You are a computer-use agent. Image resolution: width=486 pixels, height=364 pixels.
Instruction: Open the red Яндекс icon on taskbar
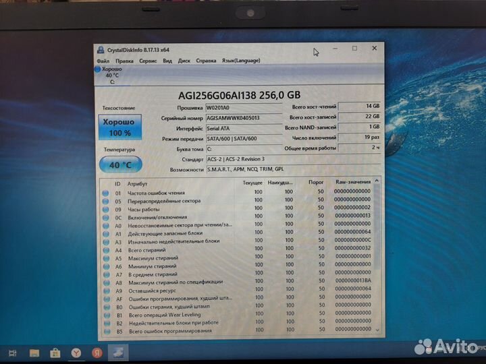(x=97, y=353)
